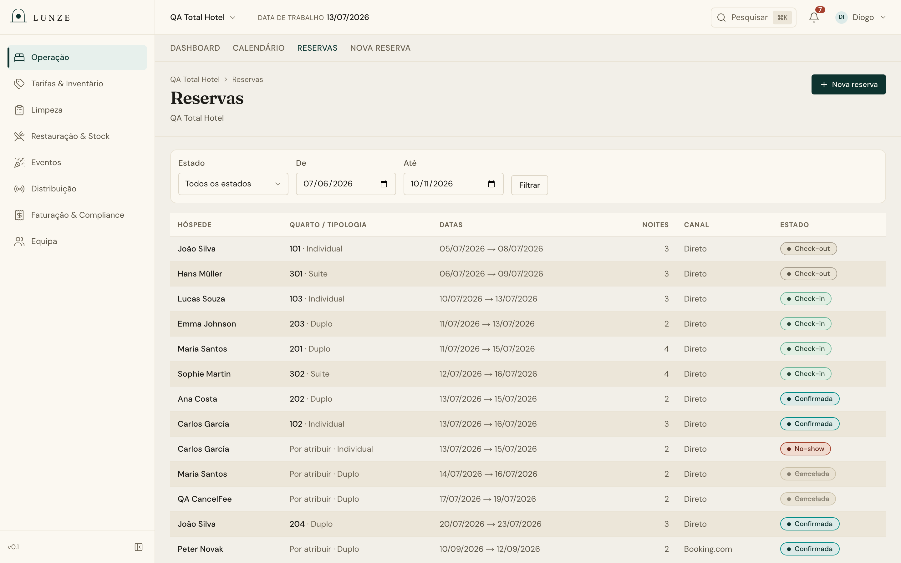Viewport: 901px width, 563px height.
Task: Click room cell 204 · Duplo
Action: tap(311, 524)
